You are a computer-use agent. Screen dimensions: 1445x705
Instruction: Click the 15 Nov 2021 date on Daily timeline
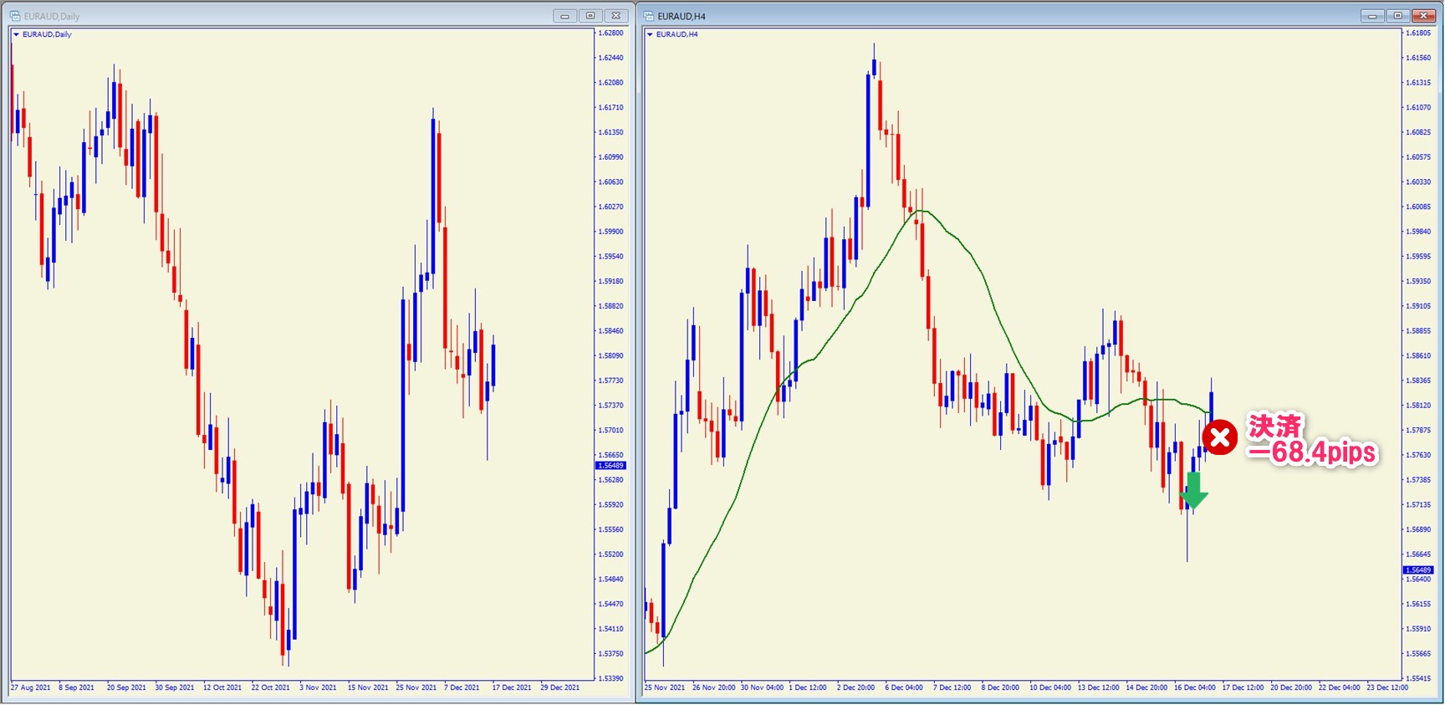[x=368, y=687]
